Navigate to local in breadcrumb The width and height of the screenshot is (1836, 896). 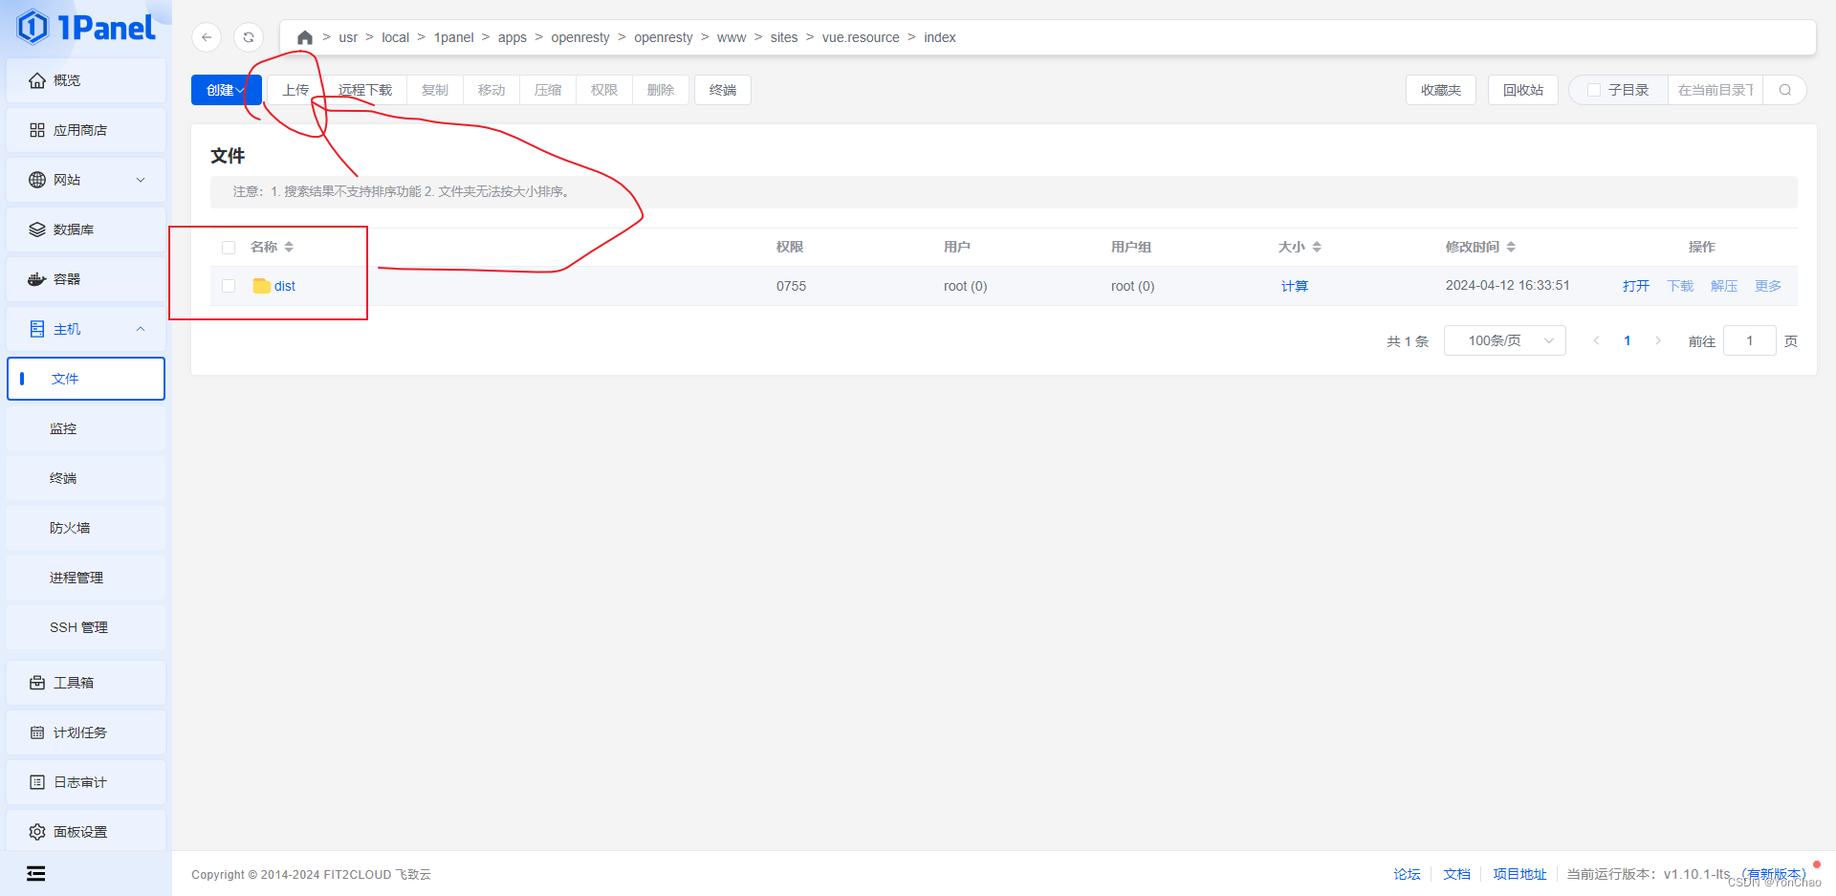point(395,37)
